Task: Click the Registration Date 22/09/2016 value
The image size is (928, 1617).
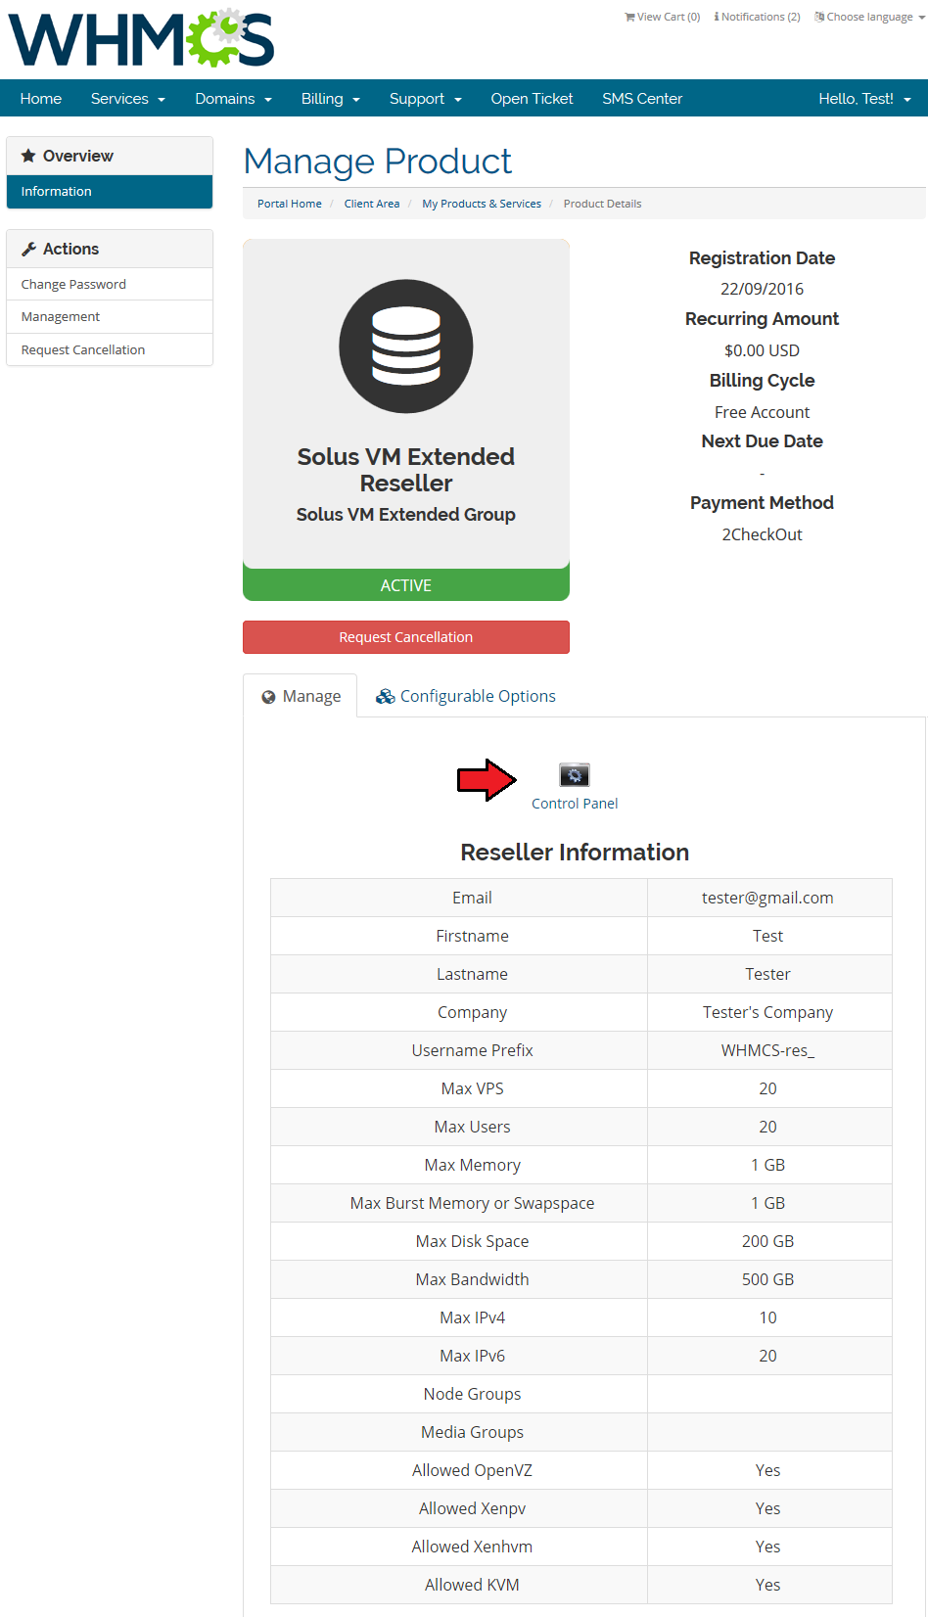Action: (762, 289)
